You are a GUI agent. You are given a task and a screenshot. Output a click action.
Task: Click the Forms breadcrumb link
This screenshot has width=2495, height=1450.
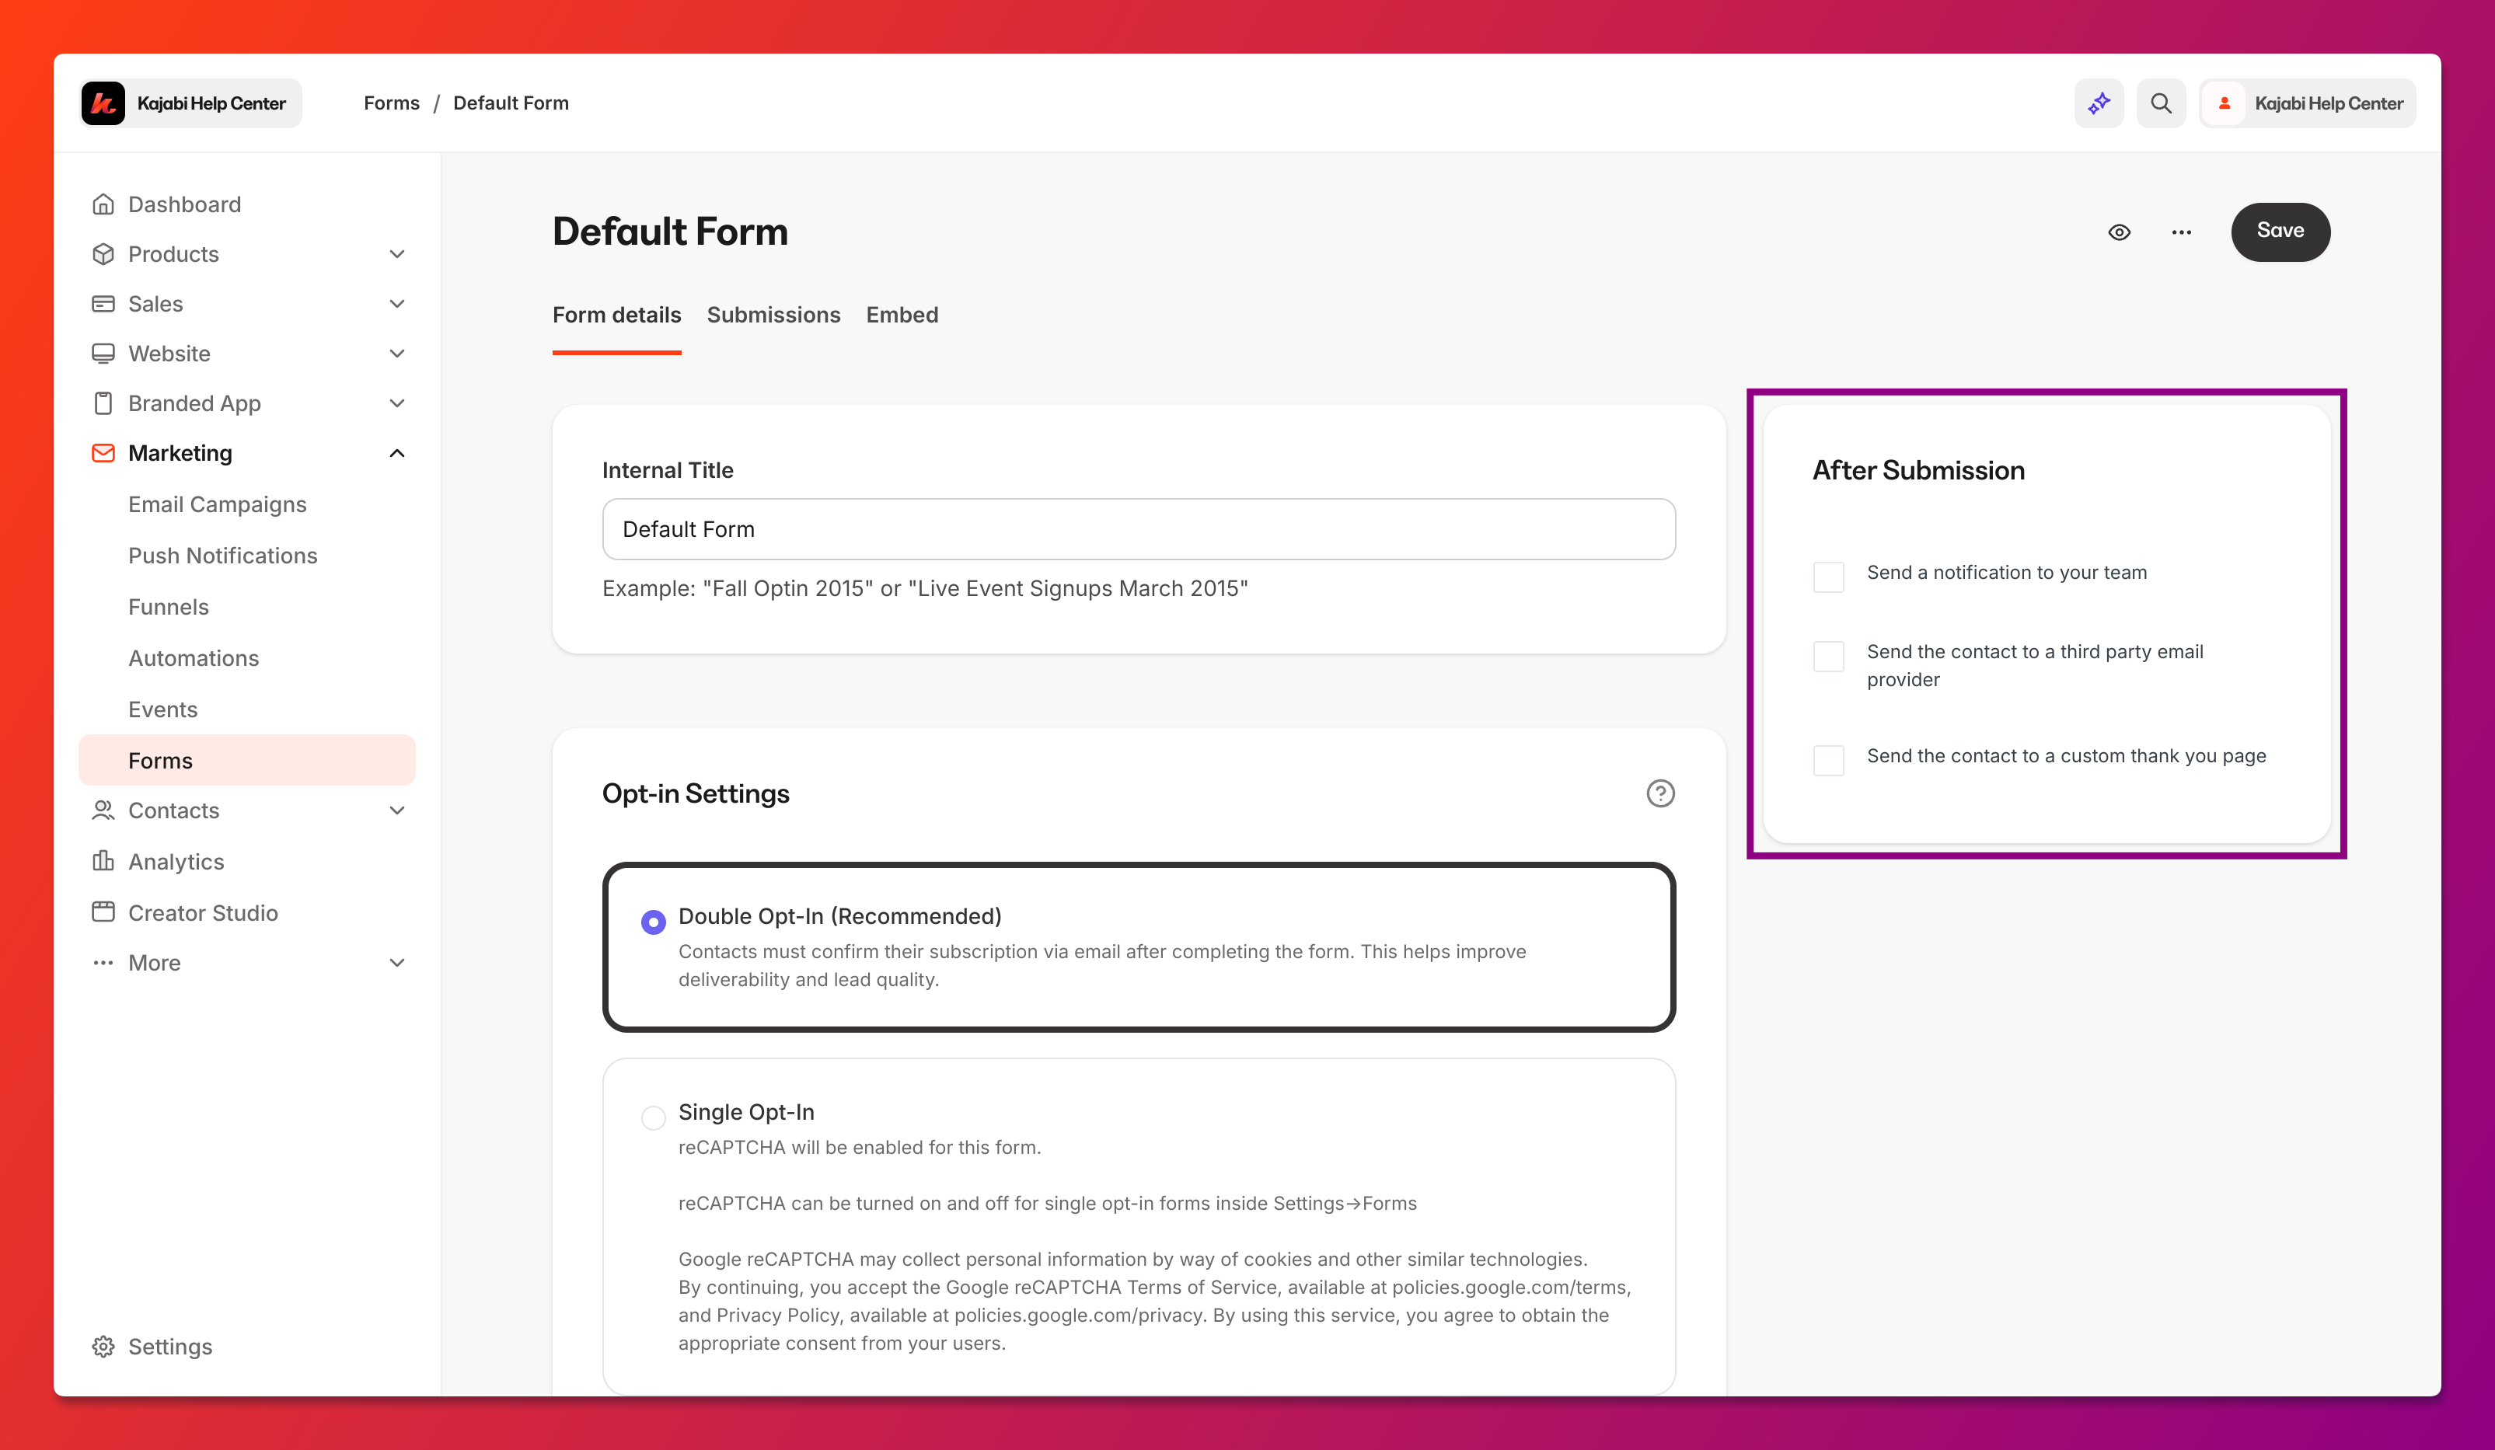point(391,103)
